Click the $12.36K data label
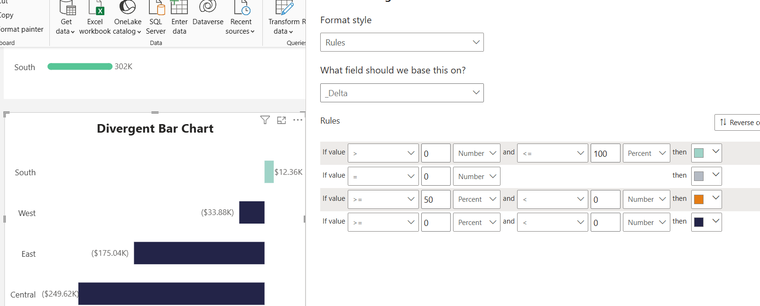 coord(288,172)
